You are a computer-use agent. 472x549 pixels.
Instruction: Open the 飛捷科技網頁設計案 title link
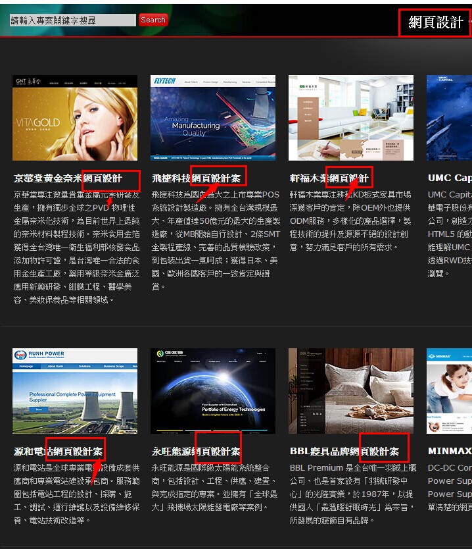[196, 178]
